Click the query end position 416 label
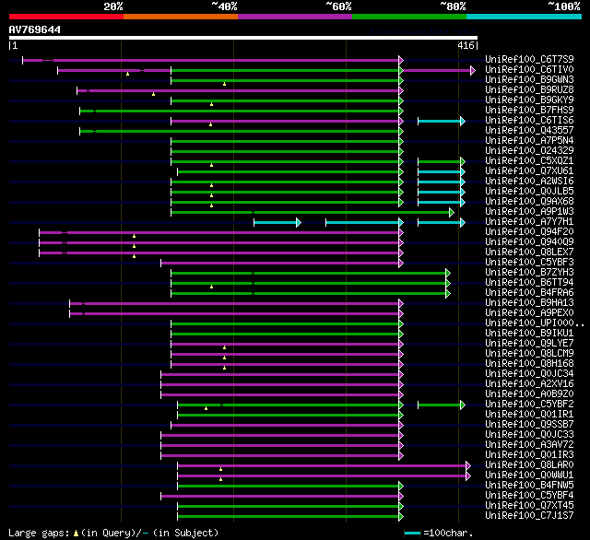This screenshot has height=540, width=590. (466, 45)
